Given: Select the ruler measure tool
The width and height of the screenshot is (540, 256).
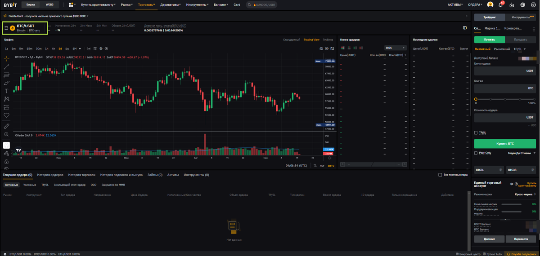Looking at the screenshot, I should point(6,126).
